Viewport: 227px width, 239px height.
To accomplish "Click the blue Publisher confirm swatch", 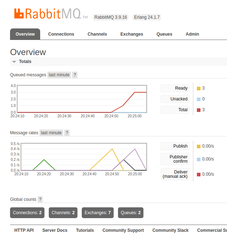I will (199, 159).
